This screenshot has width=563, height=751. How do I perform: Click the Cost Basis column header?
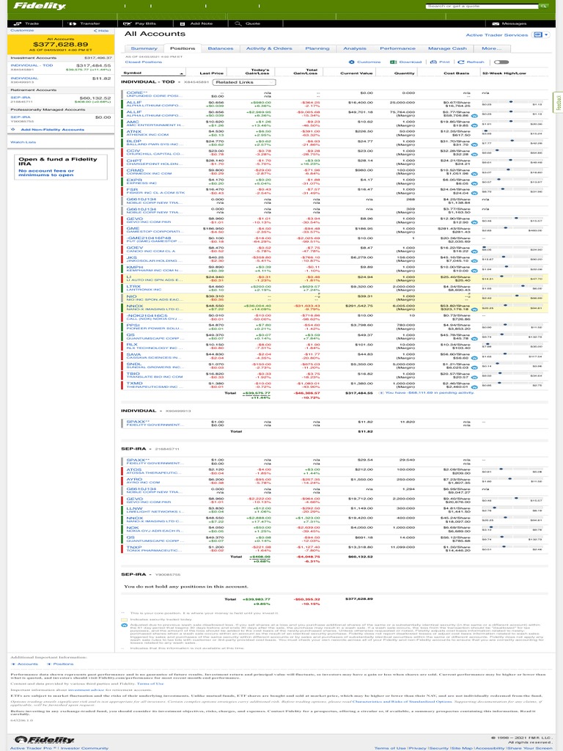456,73
